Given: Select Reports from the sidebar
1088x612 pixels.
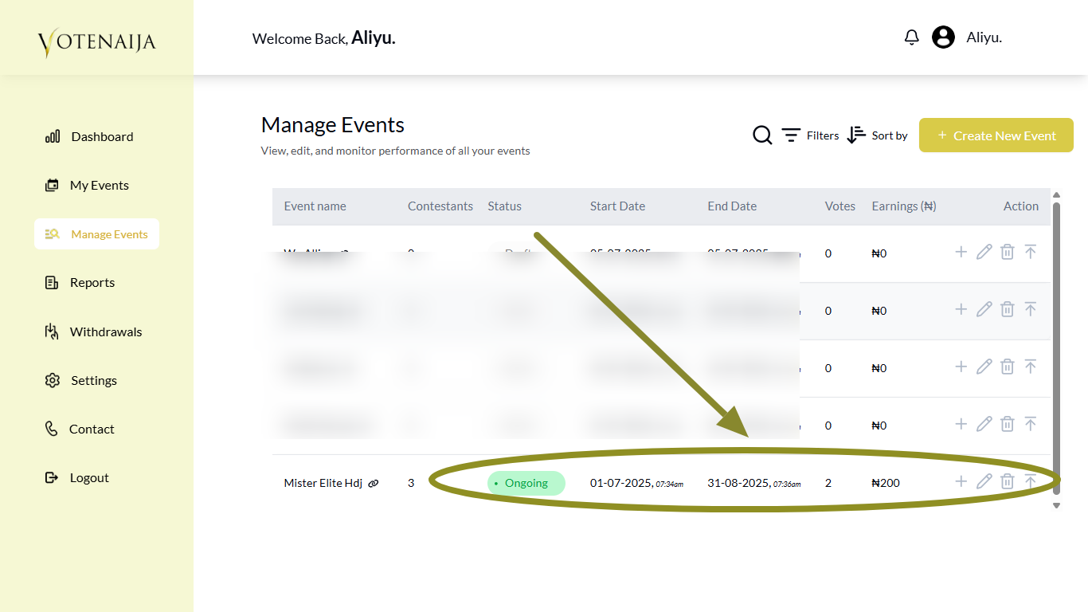Looking at the screenshot, I should point(80,282).
